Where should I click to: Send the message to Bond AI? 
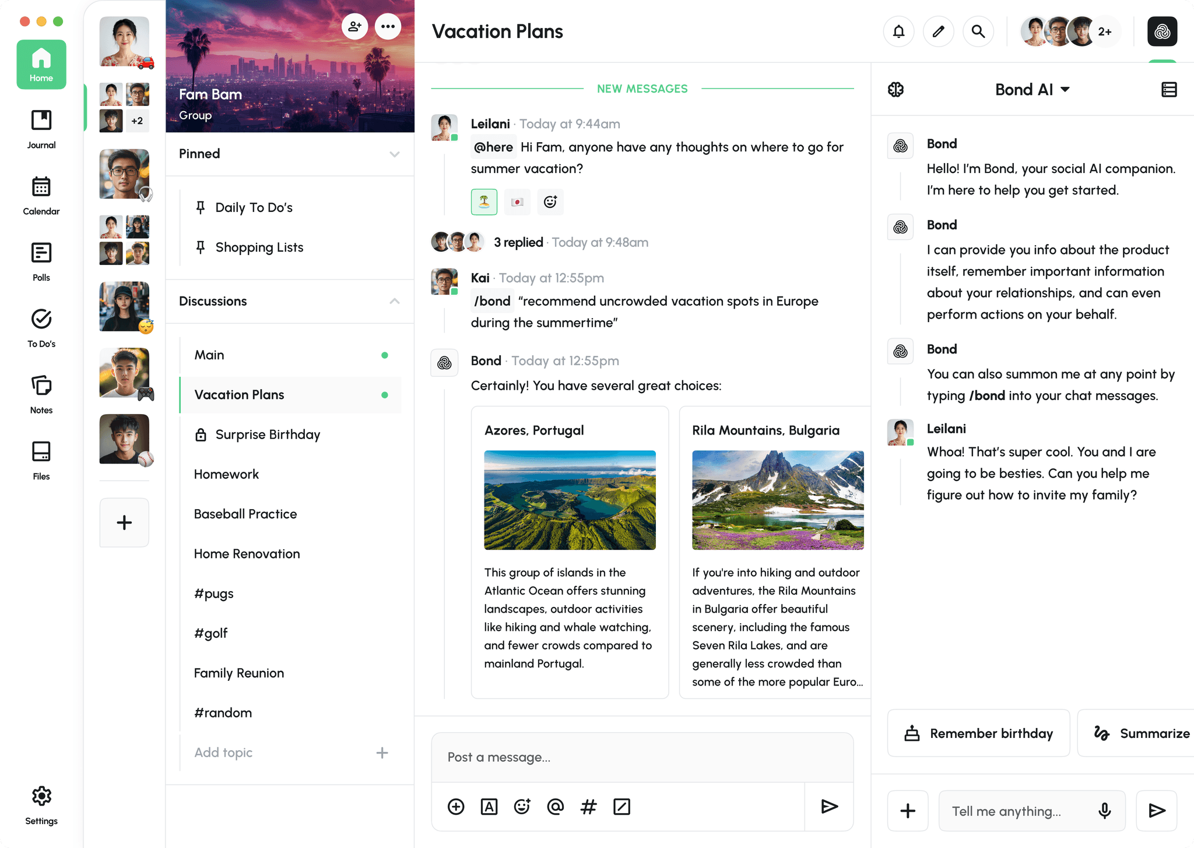click(1157, 811)
